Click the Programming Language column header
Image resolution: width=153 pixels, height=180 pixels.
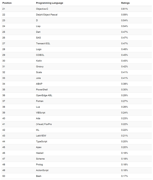tap(49, 3)
